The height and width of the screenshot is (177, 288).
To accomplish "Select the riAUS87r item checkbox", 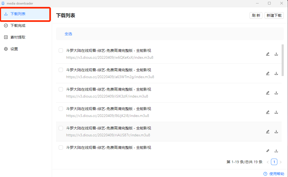I will [x=61, y=128].
